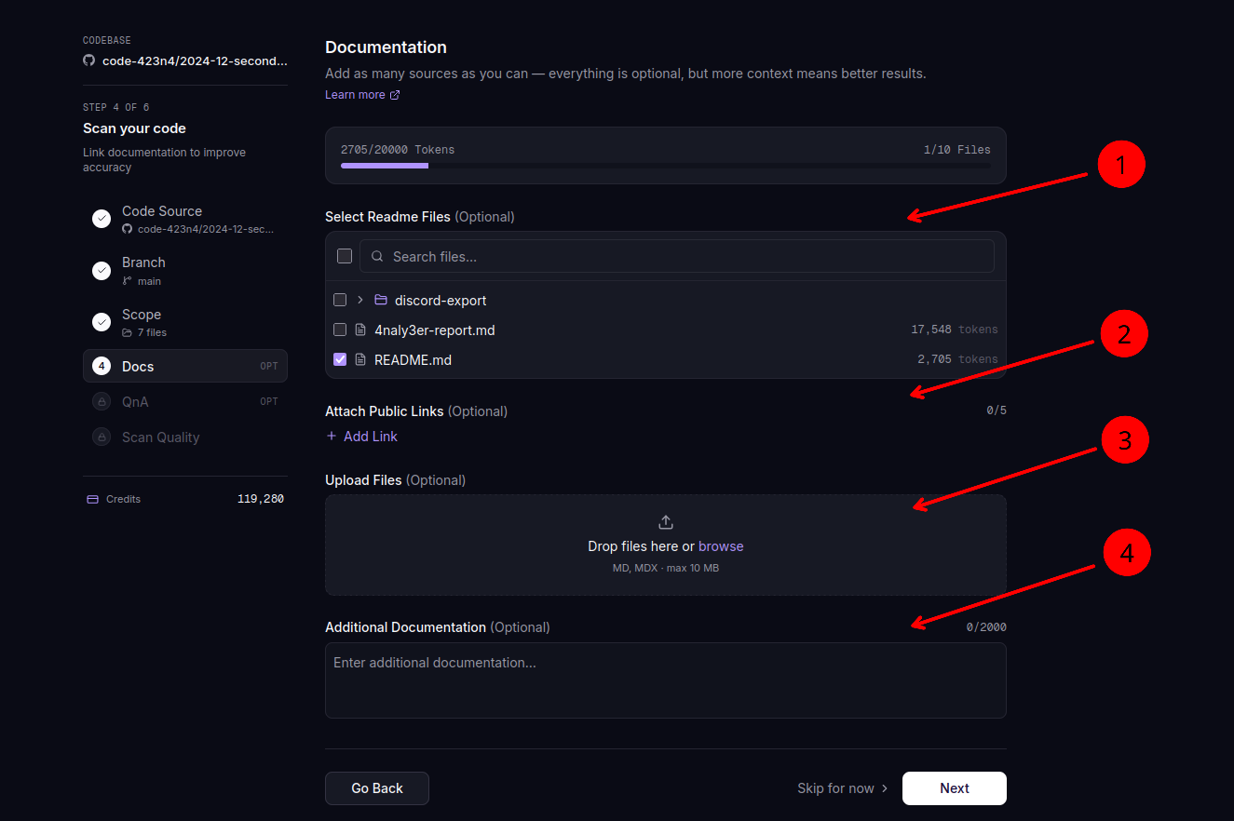Click the discord-export folder icon
The width and height of the screenshot is (1234, 821).
point(381,301)
